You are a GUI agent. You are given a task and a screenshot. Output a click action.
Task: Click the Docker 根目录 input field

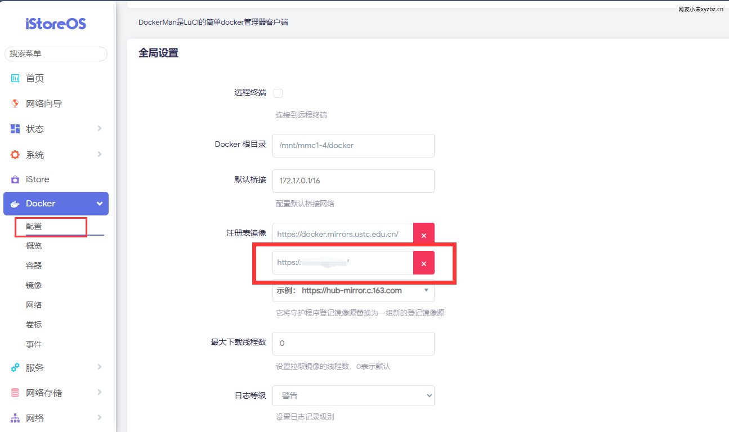point(354,145)
